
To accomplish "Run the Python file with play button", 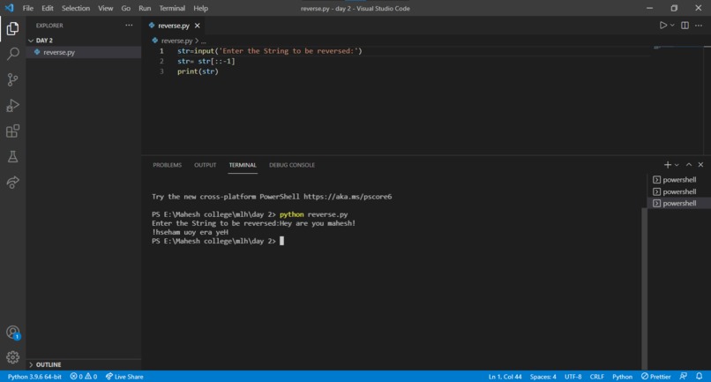I will 663,26.
